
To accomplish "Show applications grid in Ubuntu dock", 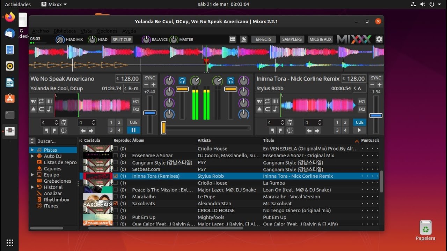I will [10, 243].
